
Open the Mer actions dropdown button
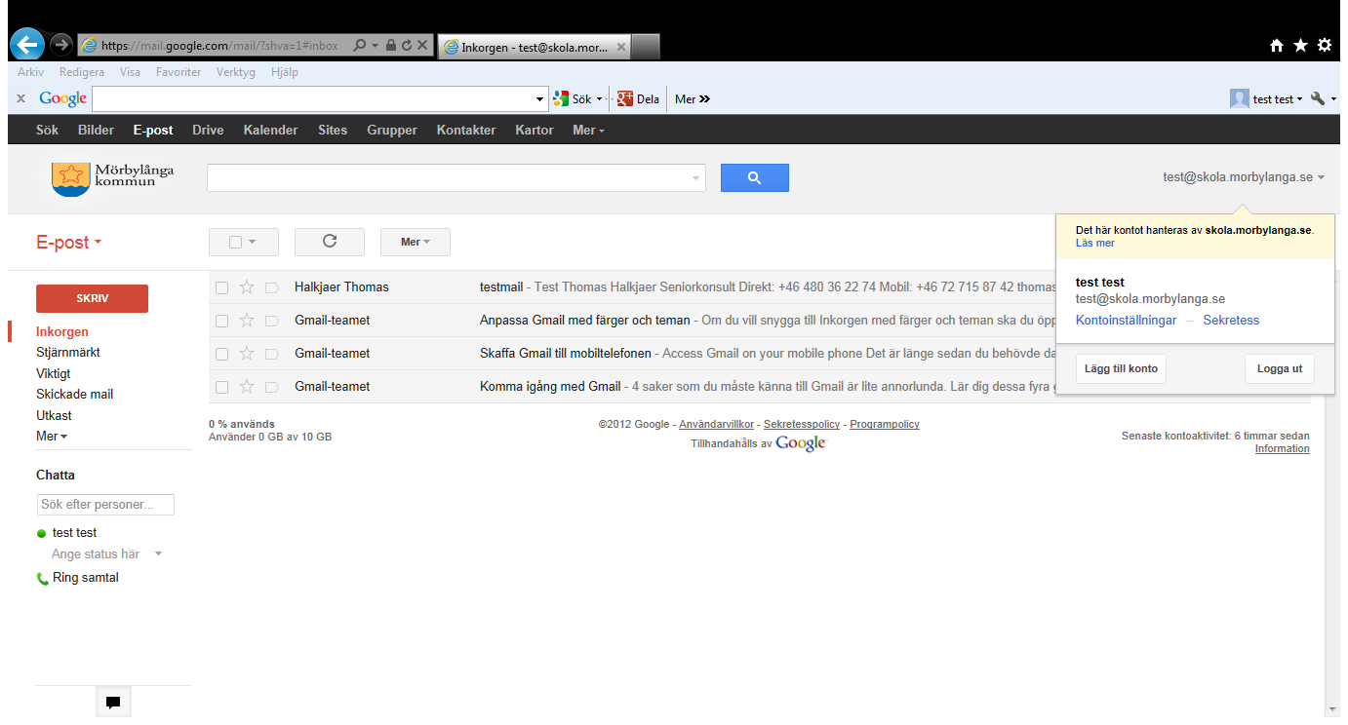click(x=416, y=242)
